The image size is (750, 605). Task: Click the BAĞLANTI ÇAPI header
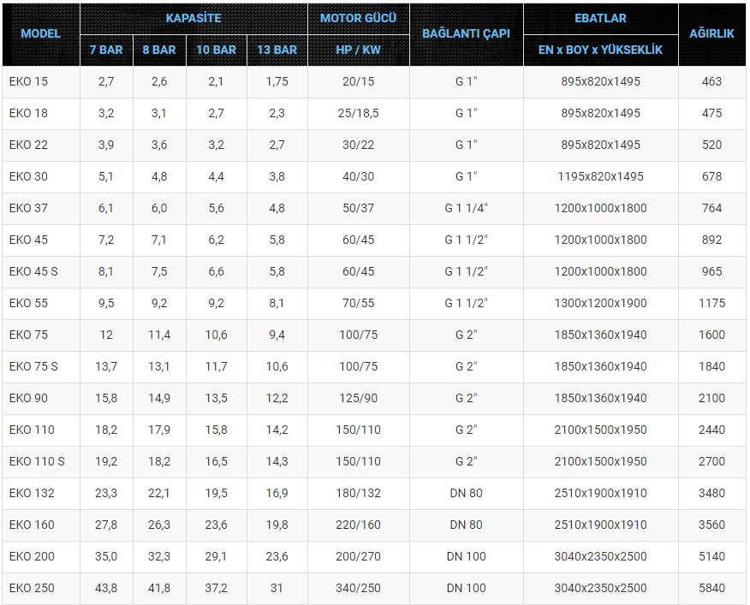point(467,34)
